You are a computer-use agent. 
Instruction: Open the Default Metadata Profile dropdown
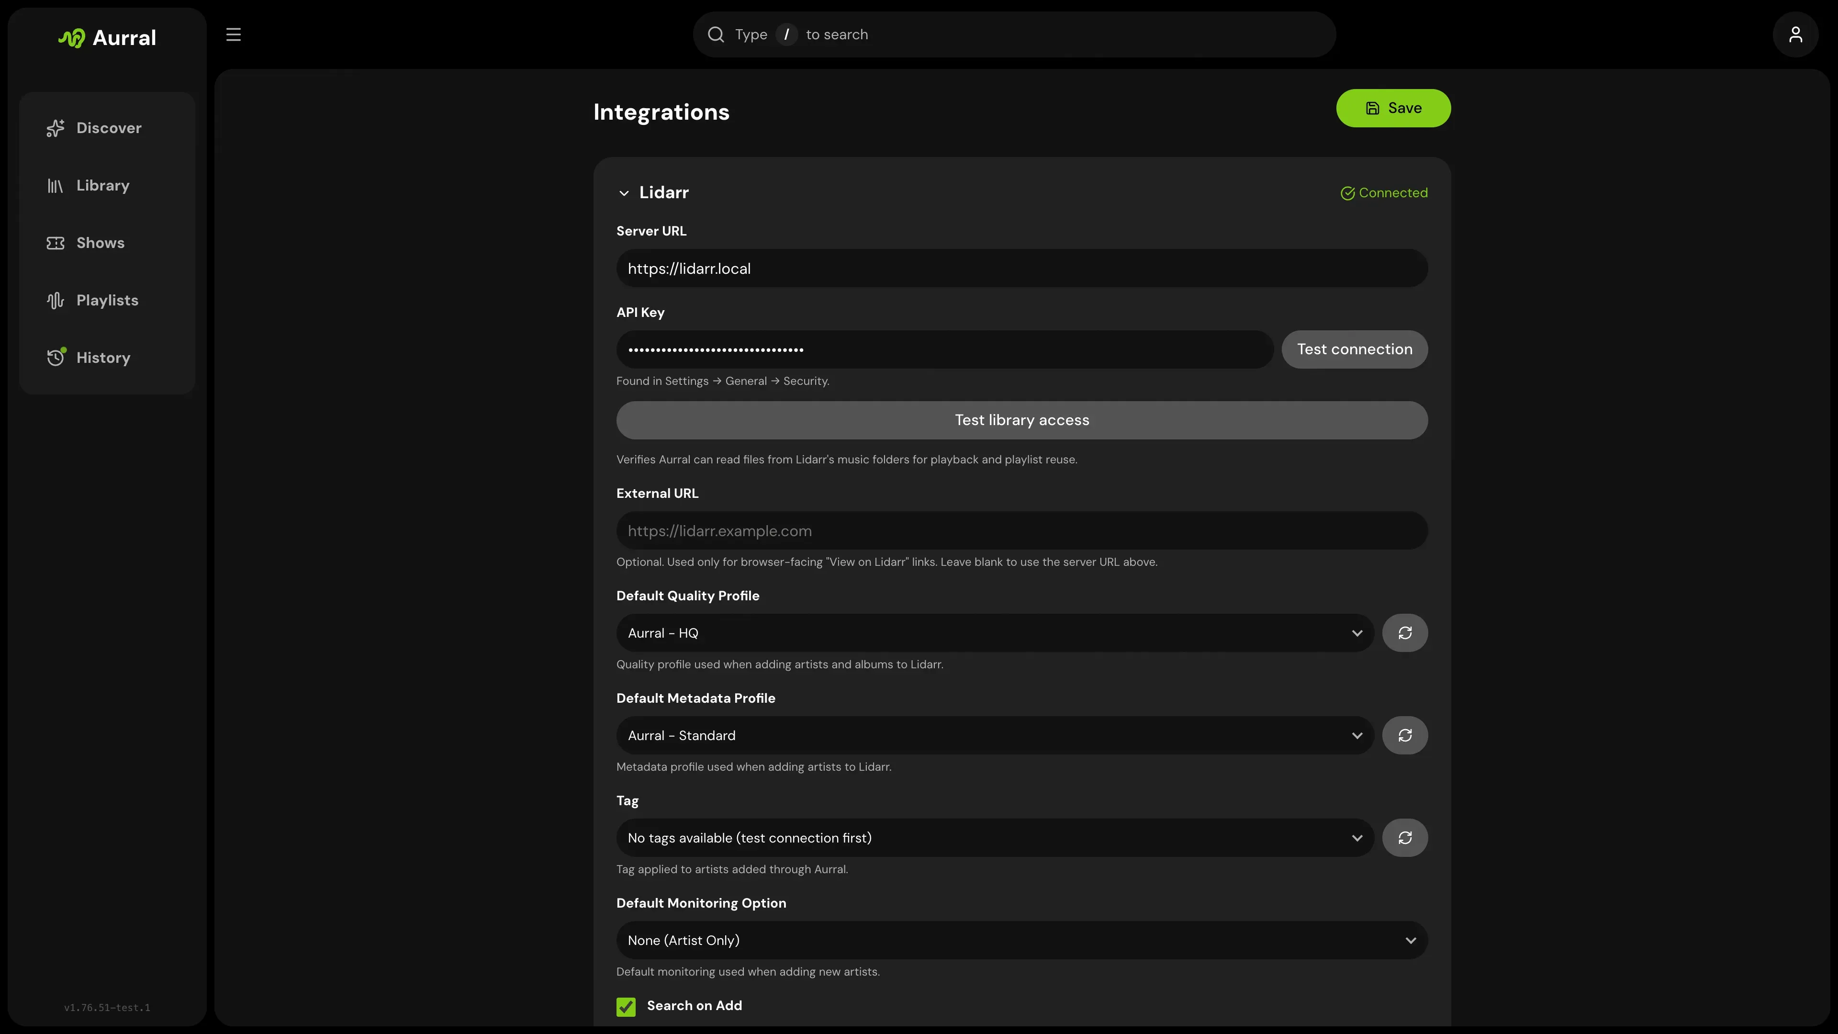click(x=995, y=736)
